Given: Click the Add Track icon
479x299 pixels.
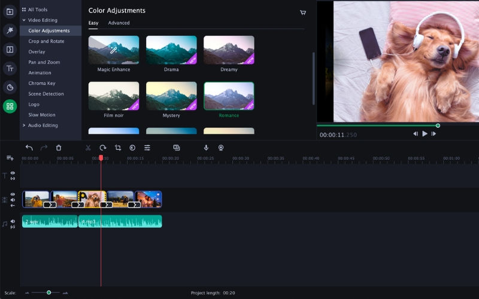Looking at the screenshot, I should tap(10, 158).
